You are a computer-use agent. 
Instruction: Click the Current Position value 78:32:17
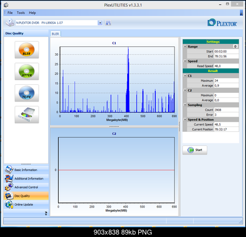click(x=226, y=129)
